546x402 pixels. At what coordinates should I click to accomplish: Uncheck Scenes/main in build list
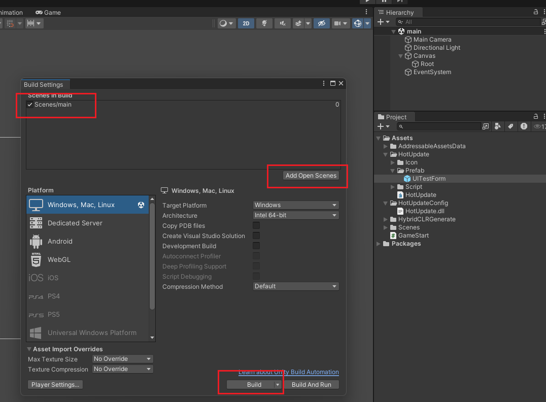click(30, 105)
